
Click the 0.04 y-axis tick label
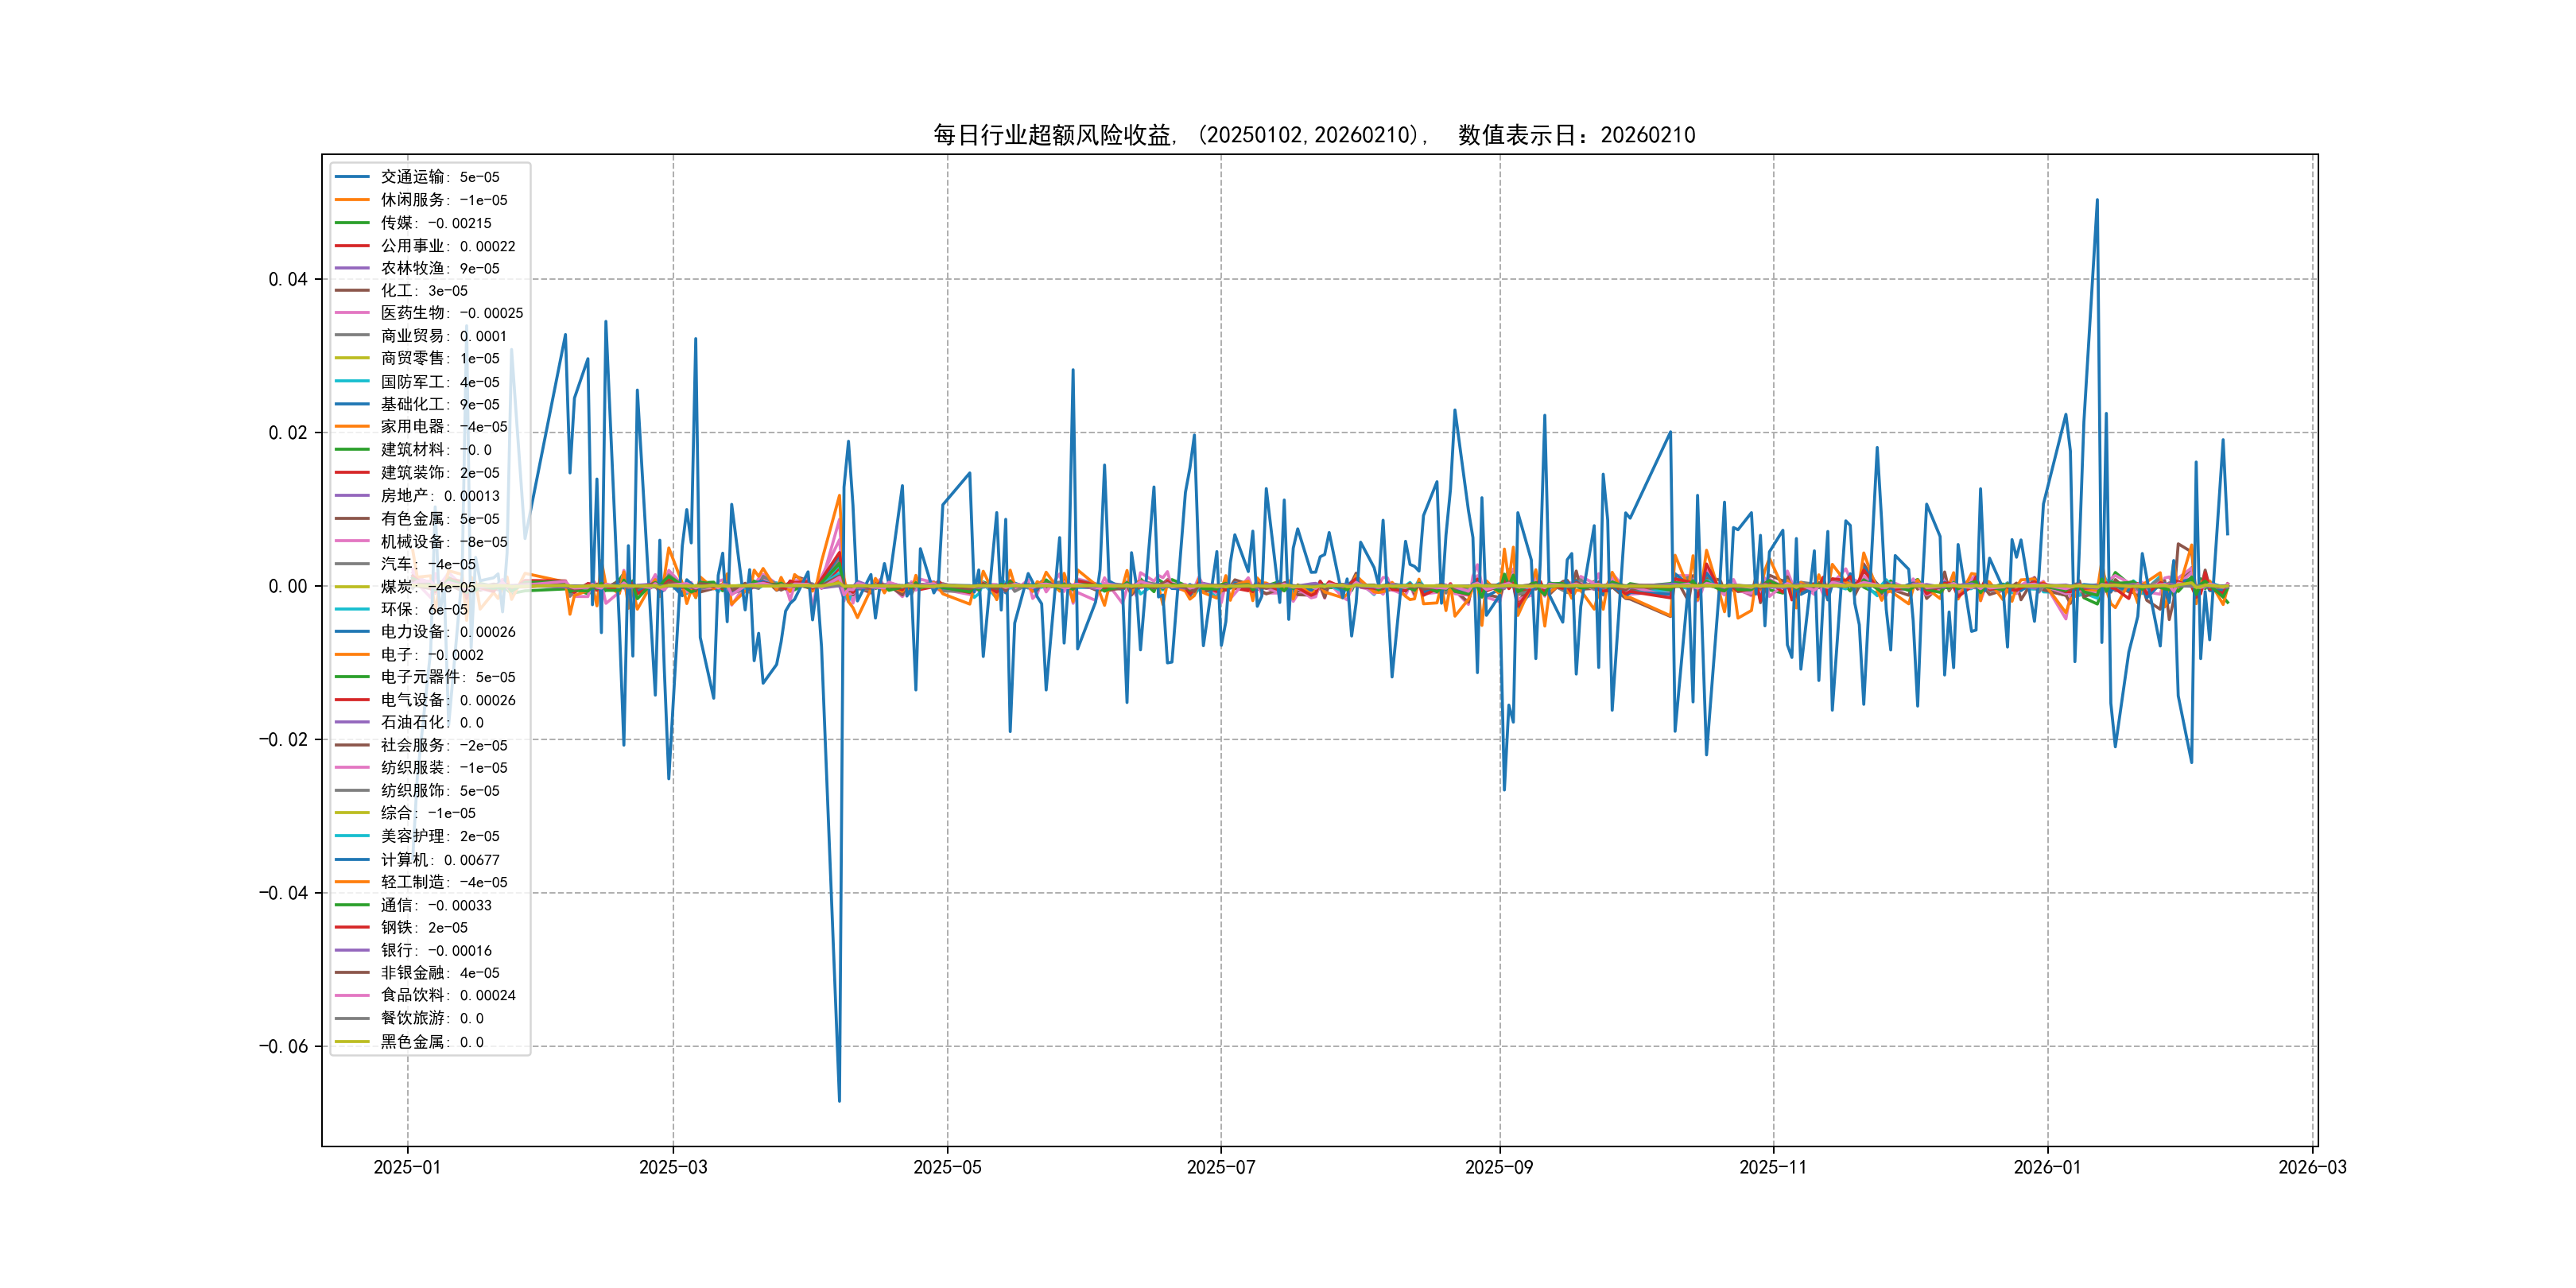(x=287, y=279)
